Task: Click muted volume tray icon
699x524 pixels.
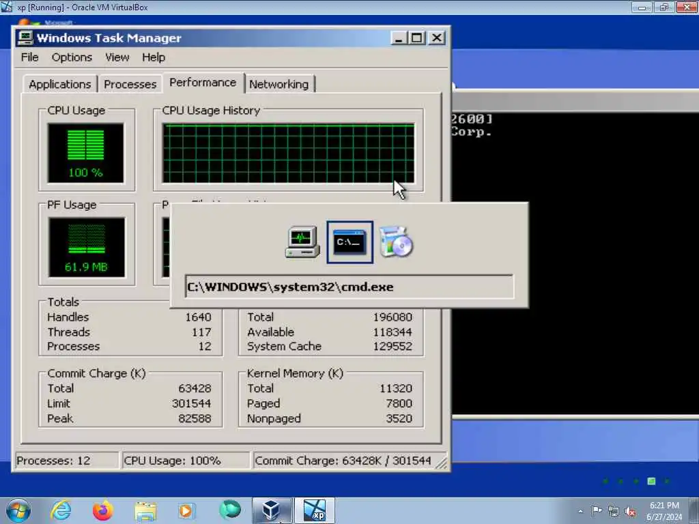Action: [x=630, y=511]
